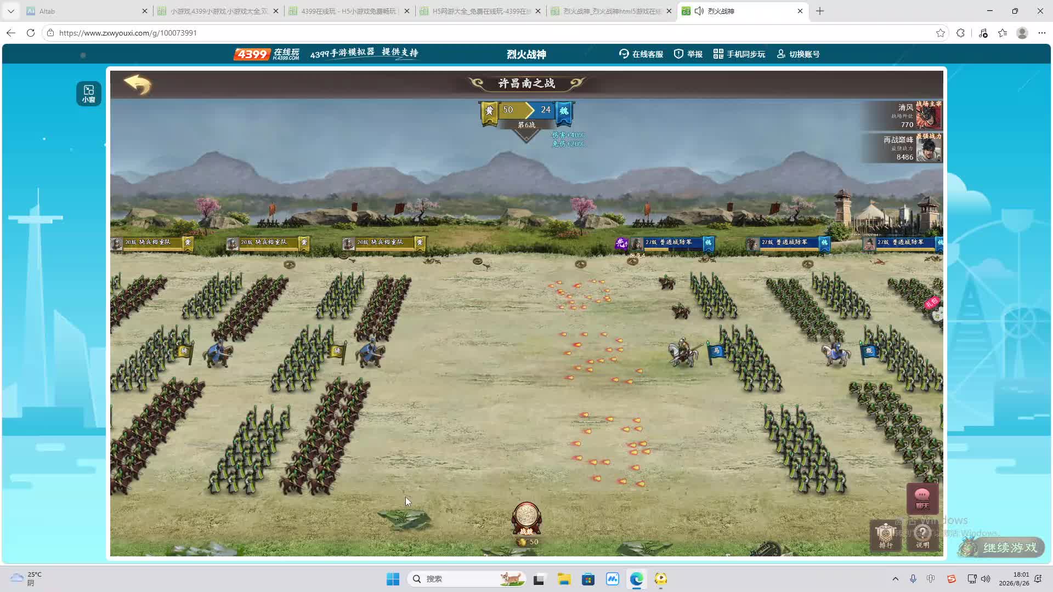
Task: Contact 在线客服 support
Action: tap(641, 54)
